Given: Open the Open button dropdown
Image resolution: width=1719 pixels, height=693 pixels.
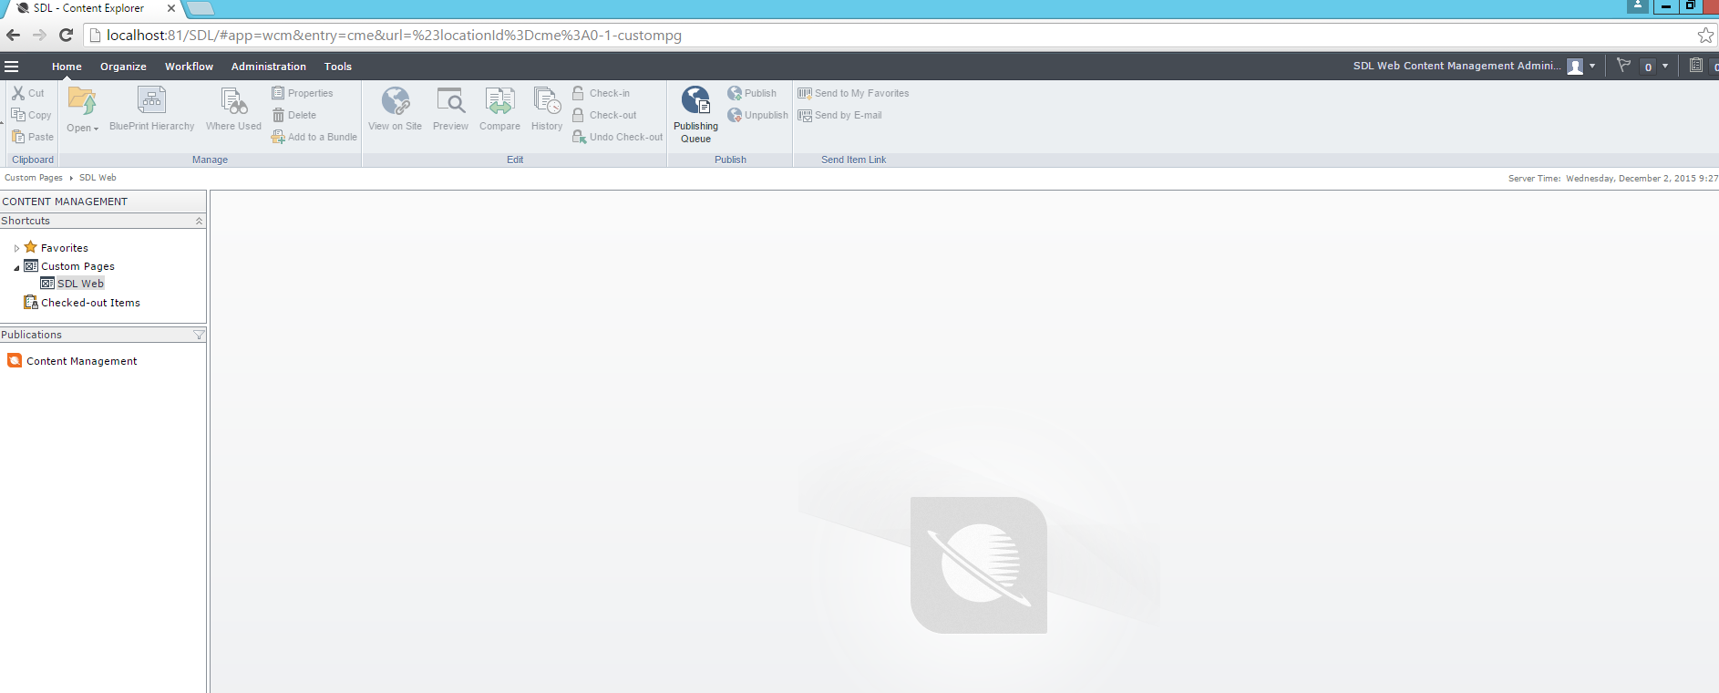Looking at the screenshot, I should tap(82, 128).
